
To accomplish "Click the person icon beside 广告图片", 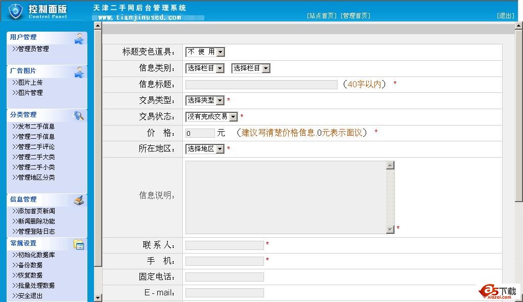I will click(x=79, y=72).
